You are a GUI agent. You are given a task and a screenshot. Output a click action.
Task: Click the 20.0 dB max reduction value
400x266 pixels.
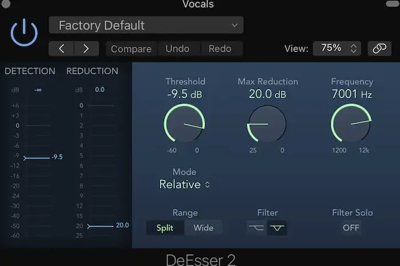coord(267,94)
